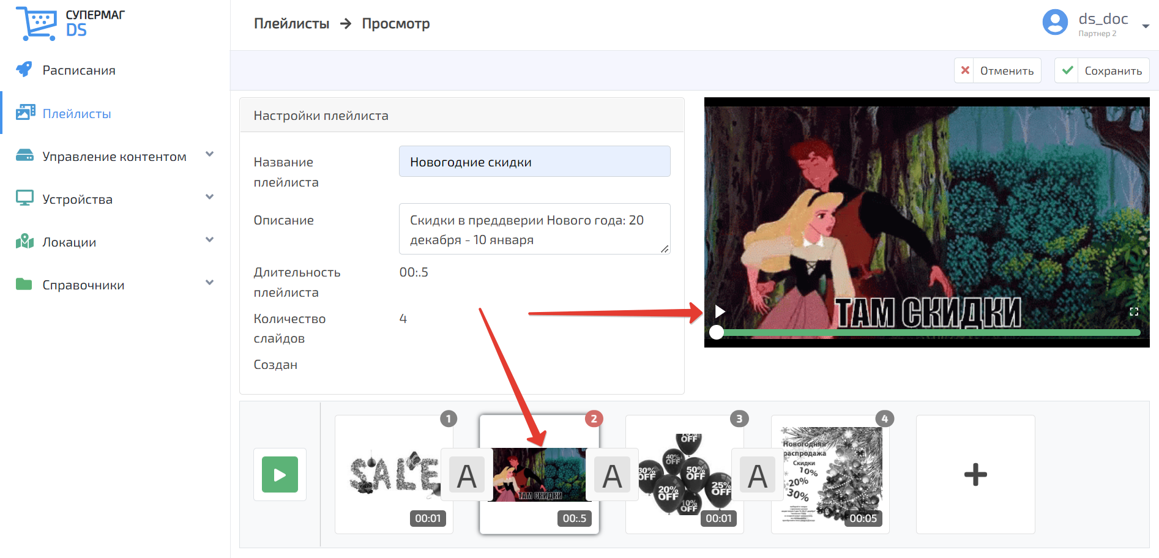Open Управление контентом menu
Image resolution: width=1159 pixels, height=558 pixels.
tap(115, 156)
